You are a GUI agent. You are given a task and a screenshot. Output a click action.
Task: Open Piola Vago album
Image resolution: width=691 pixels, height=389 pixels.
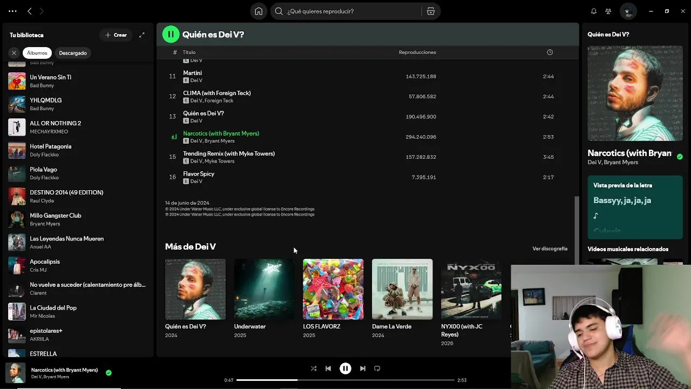[x=79, y=173]
